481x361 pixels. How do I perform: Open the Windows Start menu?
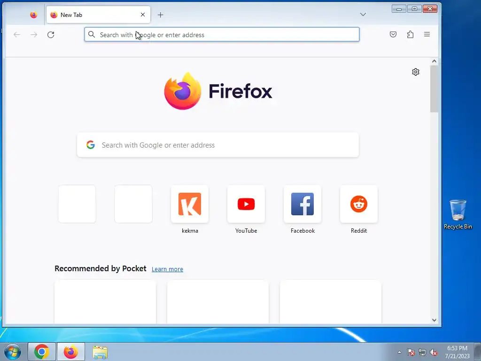(x=13, y=352)
